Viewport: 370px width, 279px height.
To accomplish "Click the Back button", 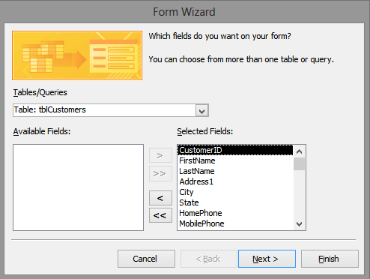I will (x=208, y=259).
